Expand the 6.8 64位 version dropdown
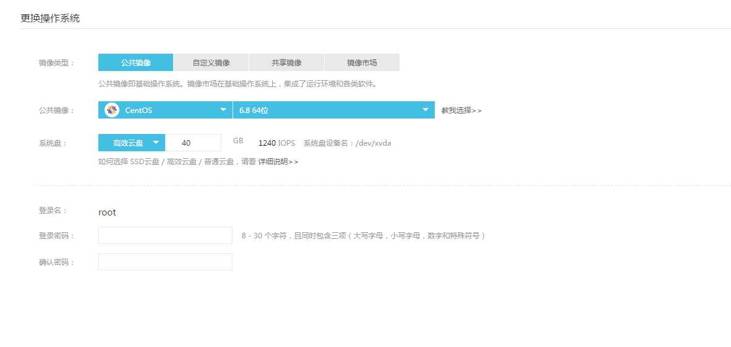731x347 pixels. tap(334, 111)
